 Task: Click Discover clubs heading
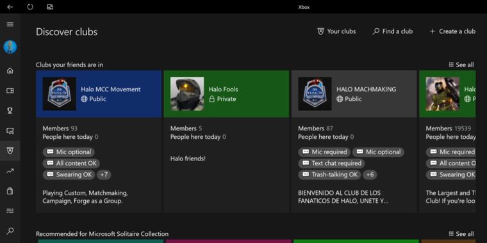67,32
